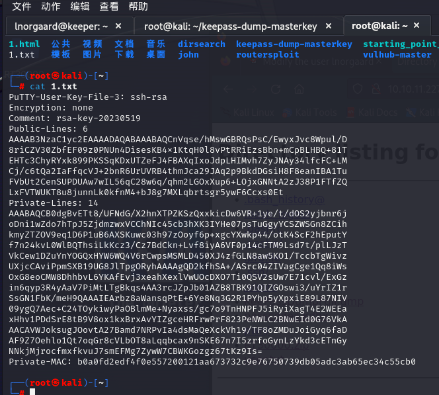439x395 pixels.
Task: Click the 公共 directory name
Action: pos(61,44)
